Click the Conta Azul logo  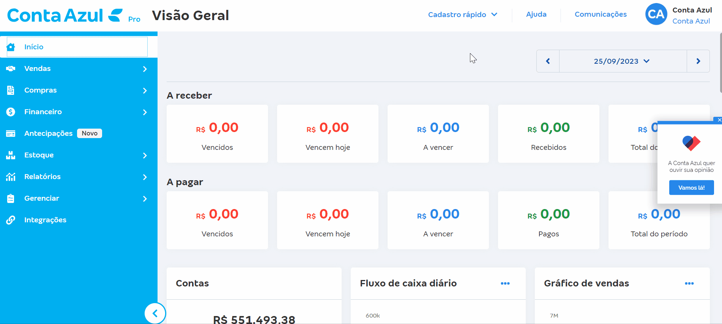click(x=65, y=16)
